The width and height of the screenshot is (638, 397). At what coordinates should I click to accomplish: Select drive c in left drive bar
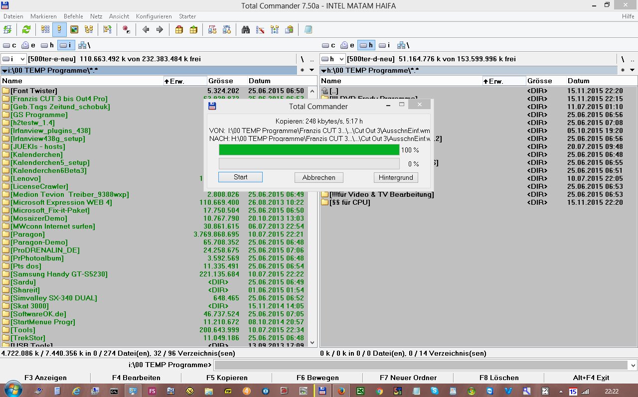(x=9, y=45)
